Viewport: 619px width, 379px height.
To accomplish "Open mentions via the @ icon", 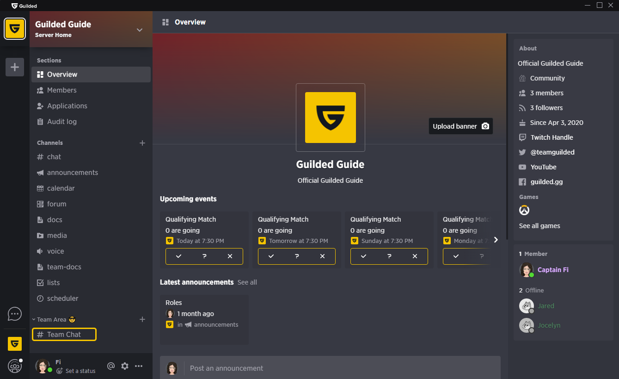I will tap(111, 366).
